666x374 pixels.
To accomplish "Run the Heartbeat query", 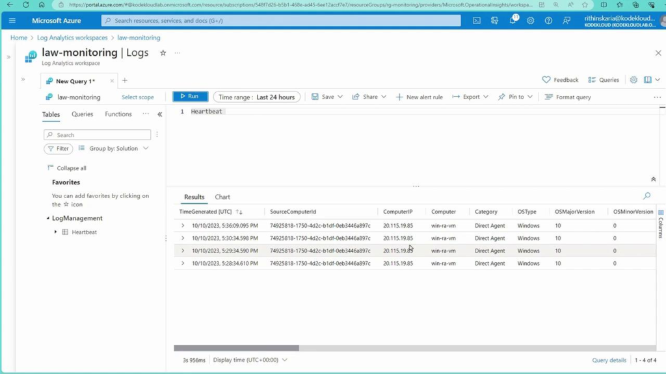I will click(189, 96).
